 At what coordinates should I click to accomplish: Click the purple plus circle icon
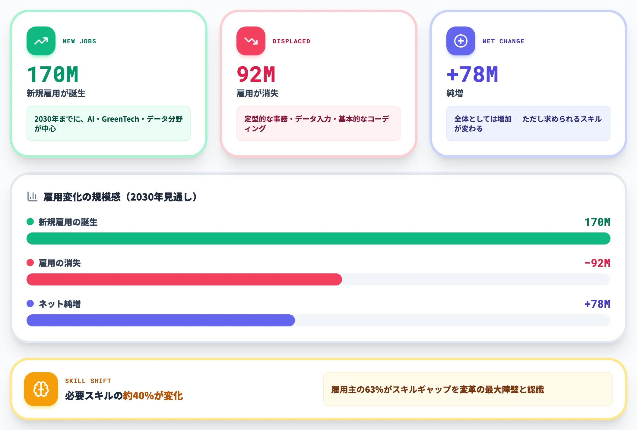pos(461,41)
